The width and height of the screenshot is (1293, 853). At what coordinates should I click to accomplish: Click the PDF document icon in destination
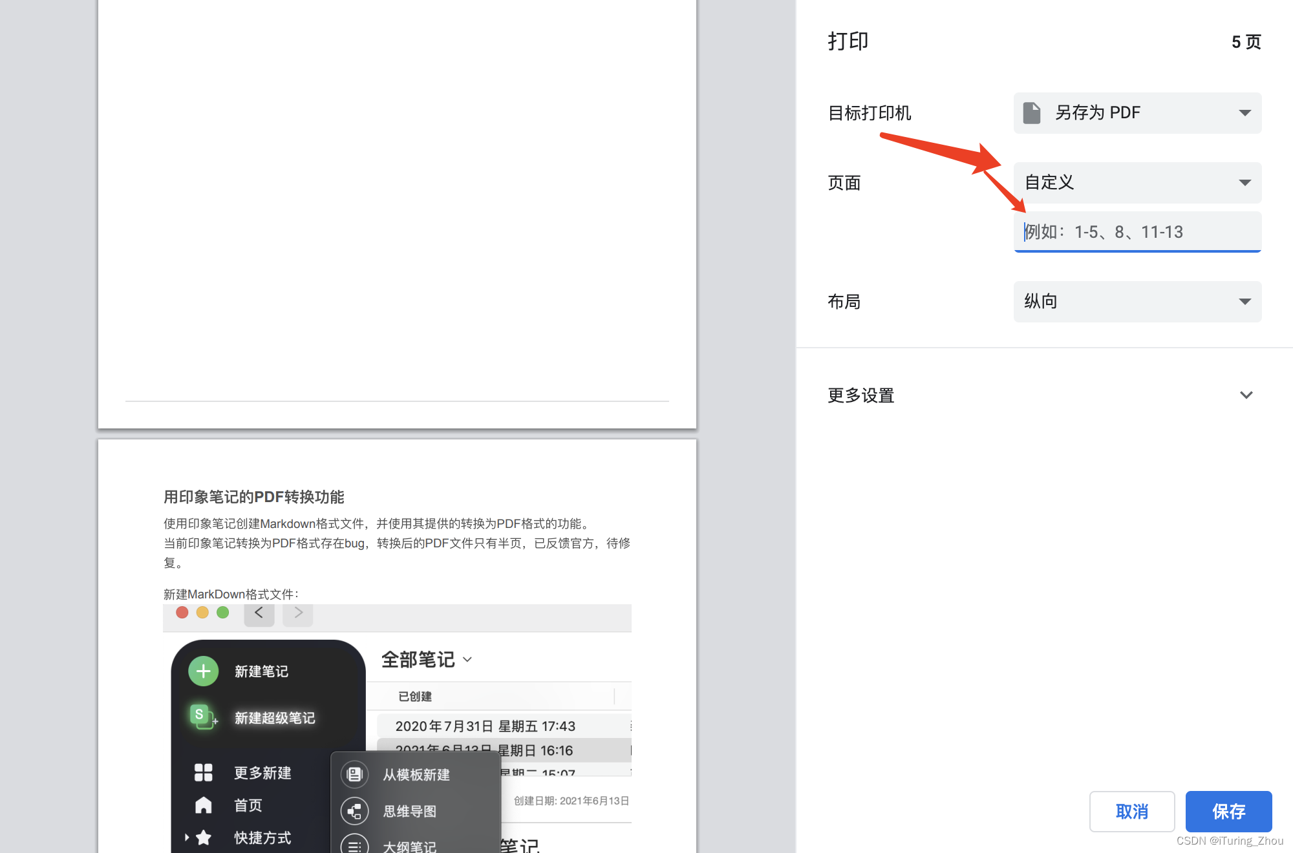pos(1031,113)
